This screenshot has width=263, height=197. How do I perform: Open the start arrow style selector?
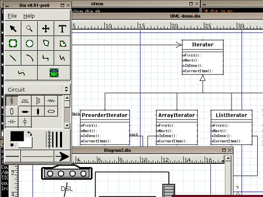[12, 156]
